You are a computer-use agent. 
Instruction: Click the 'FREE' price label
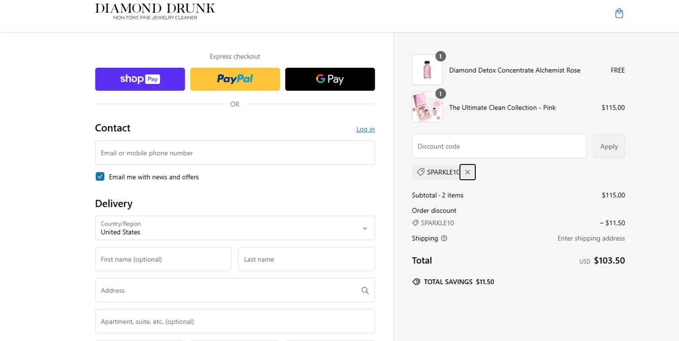coord(618,70)
